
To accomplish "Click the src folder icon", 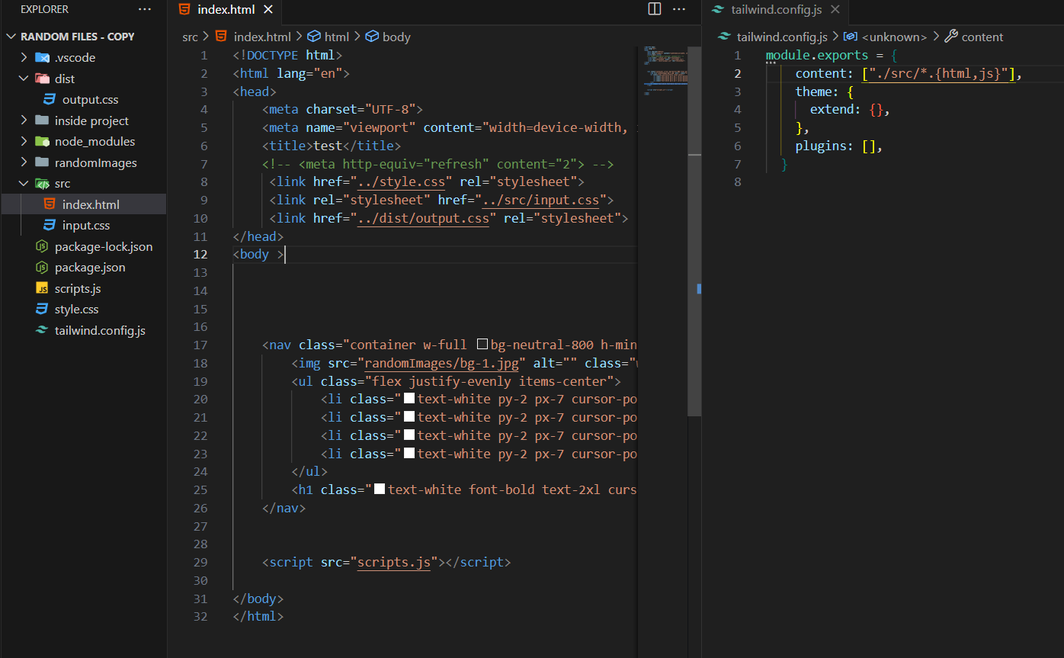I will click(43, 183).
